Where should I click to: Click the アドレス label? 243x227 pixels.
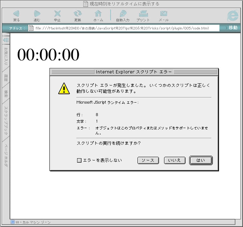(17, 28)
